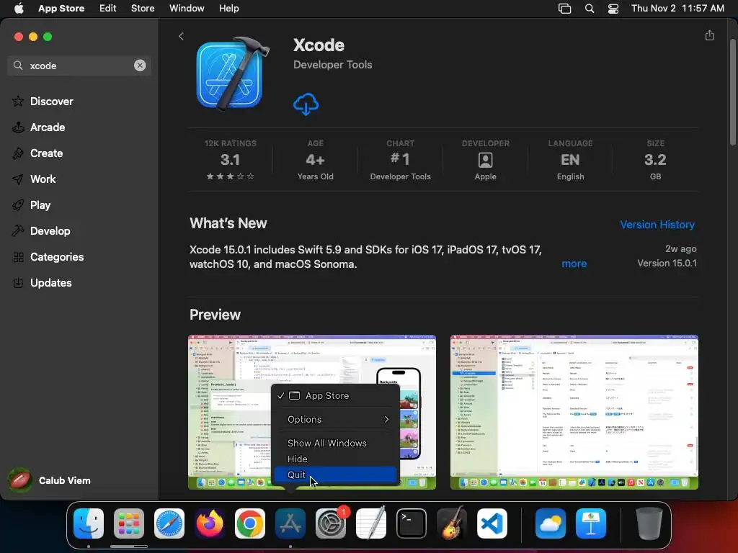
Task: Click the #1 Developer Tools chart entry
Action: click(x=400, y=160)
